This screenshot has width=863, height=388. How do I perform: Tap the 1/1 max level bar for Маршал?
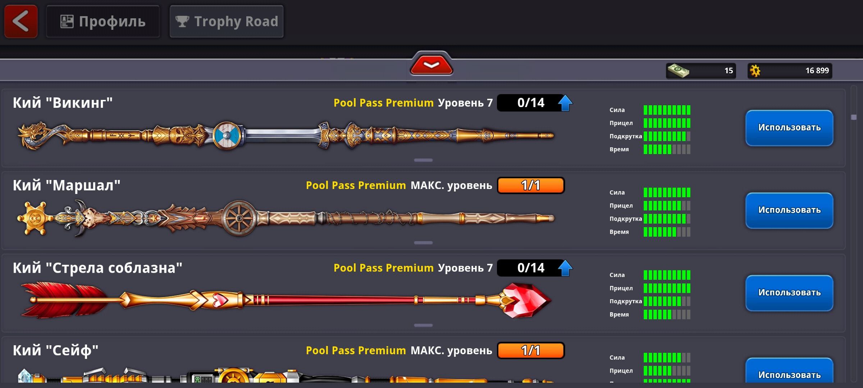(531, 185)
